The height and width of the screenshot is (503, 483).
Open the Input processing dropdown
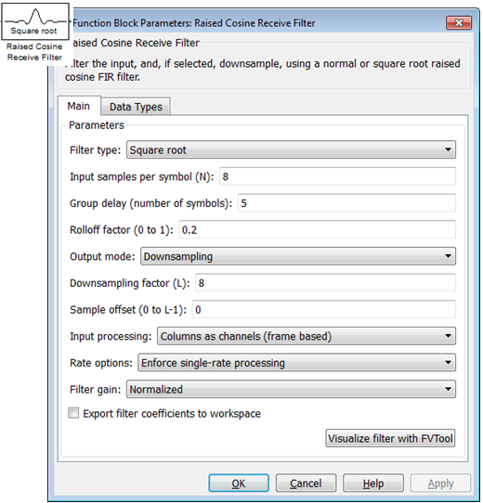pos(307,336)
